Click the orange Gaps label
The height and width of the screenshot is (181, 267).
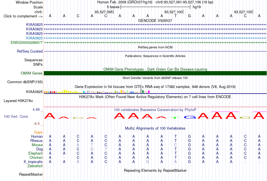pyautogui.click(x=38, y=132)
